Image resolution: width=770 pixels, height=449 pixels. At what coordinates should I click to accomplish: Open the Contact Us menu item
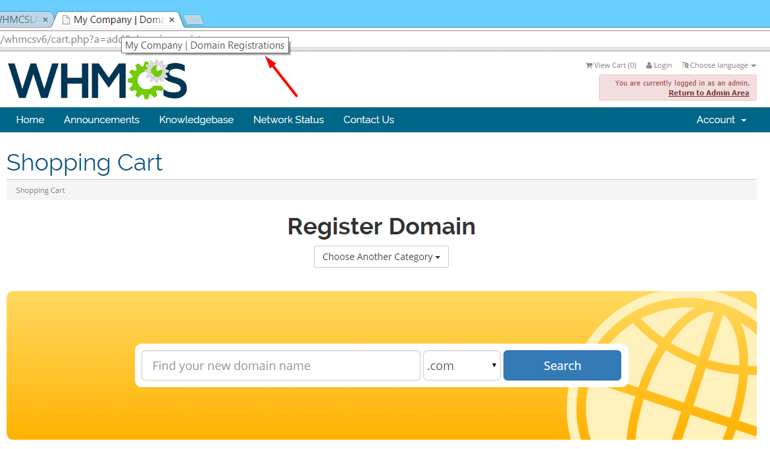369,120
